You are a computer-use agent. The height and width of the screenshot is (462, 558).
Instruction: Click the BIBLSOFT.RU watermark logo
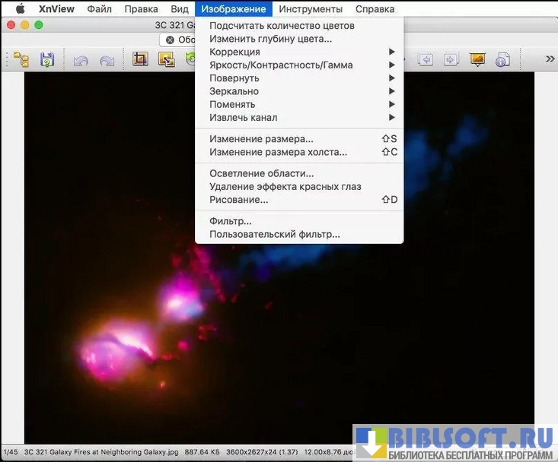coord(455,443)
